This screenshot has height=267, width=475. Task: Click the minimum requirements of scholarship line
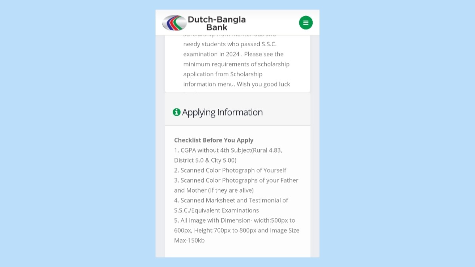[236, 64]
